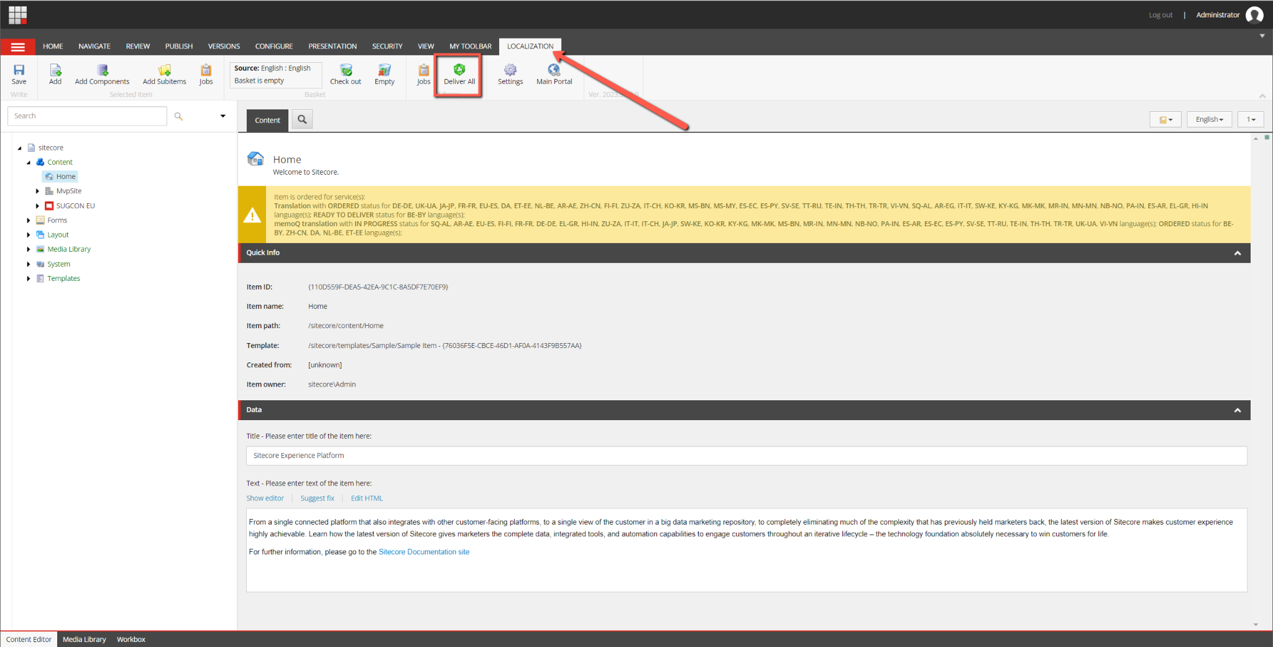Open the navigation icon dropdown near English
This screenshot has width=1273, height=647.
[x=1165, y=119]
